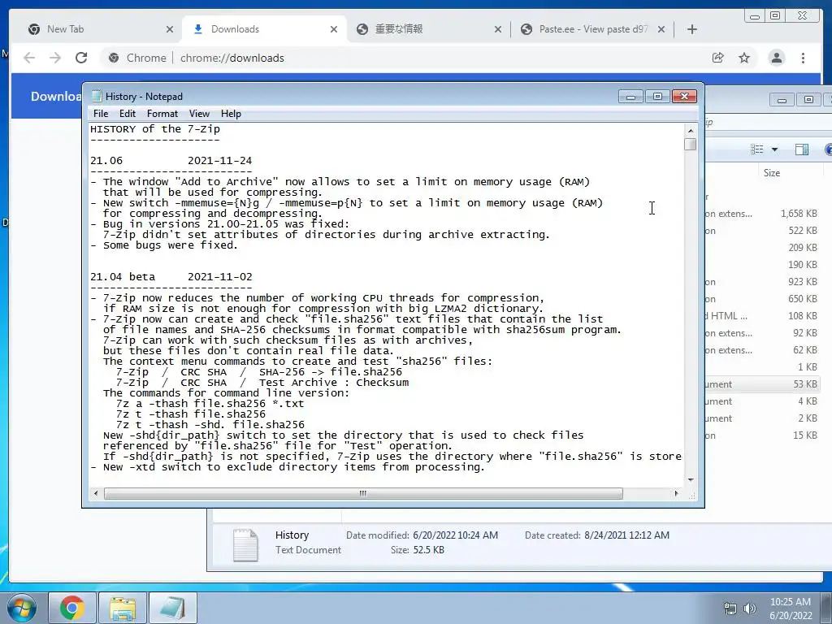Click the Notepad horizontal scrollbar thumb

[363, 493]
